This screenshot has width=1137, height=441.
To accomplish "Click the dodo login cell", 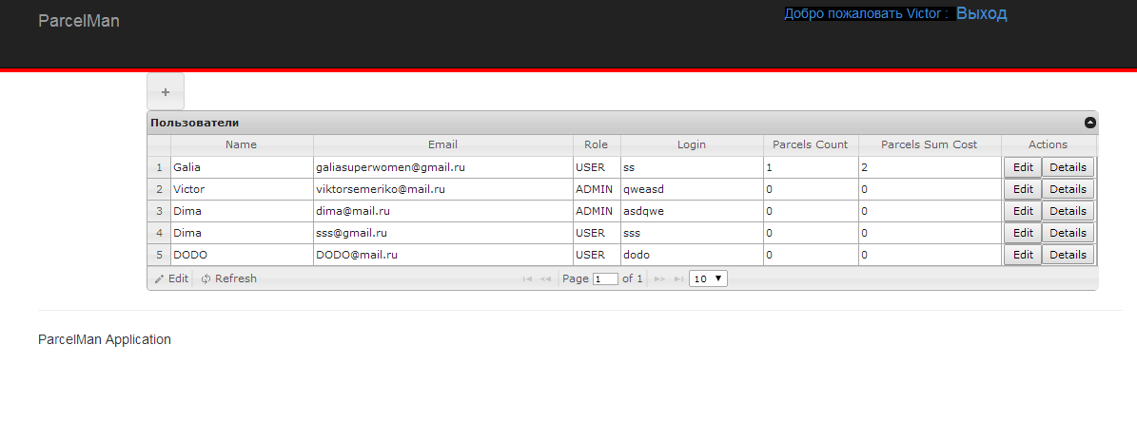I will tap(692, 255).
